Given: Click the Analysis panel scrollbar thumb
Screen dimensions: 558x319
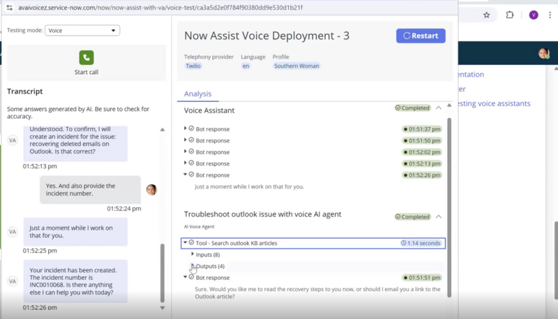Looking at the screenshot, I should pos(449,207).
